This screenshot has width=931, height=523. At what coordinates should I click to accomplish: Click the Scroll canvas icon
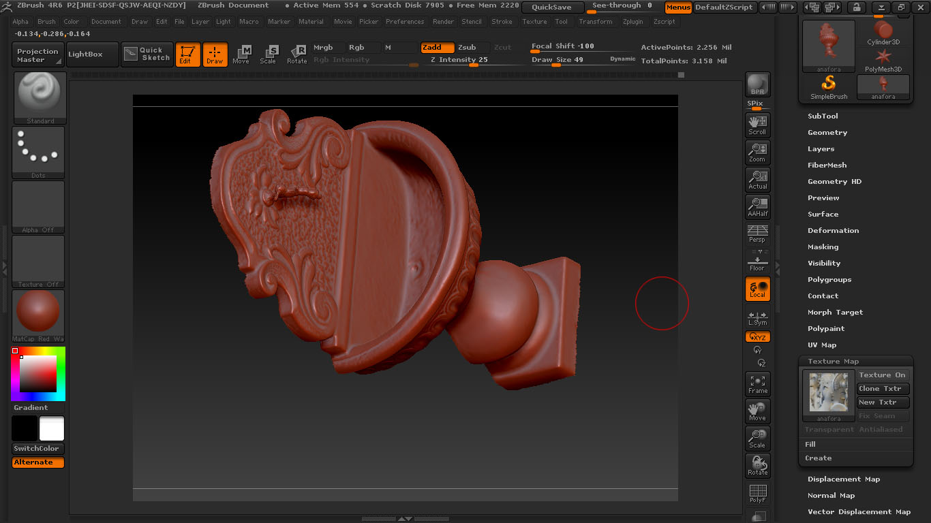[757, 125]
